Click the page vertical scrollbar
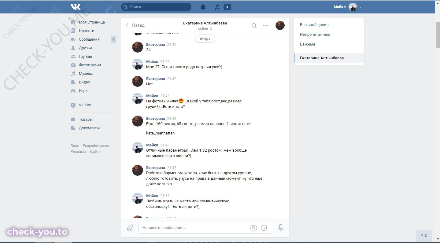This screenshot has width=440, height=243. (x=438, y=35)
